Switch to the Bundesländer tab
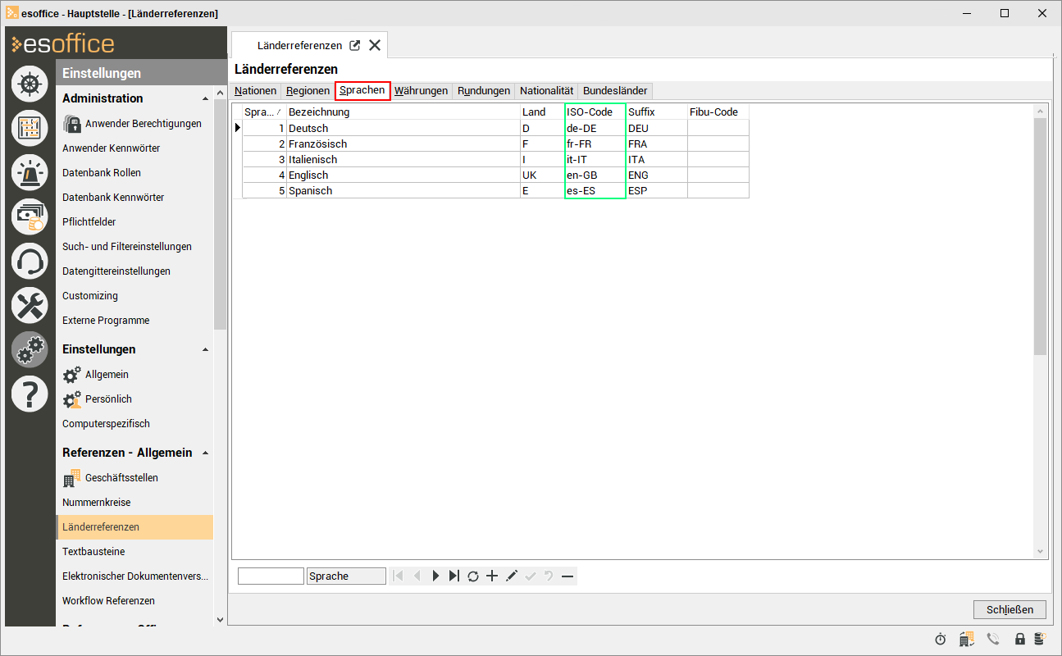The image size is (1062, 656). [615, 91]
